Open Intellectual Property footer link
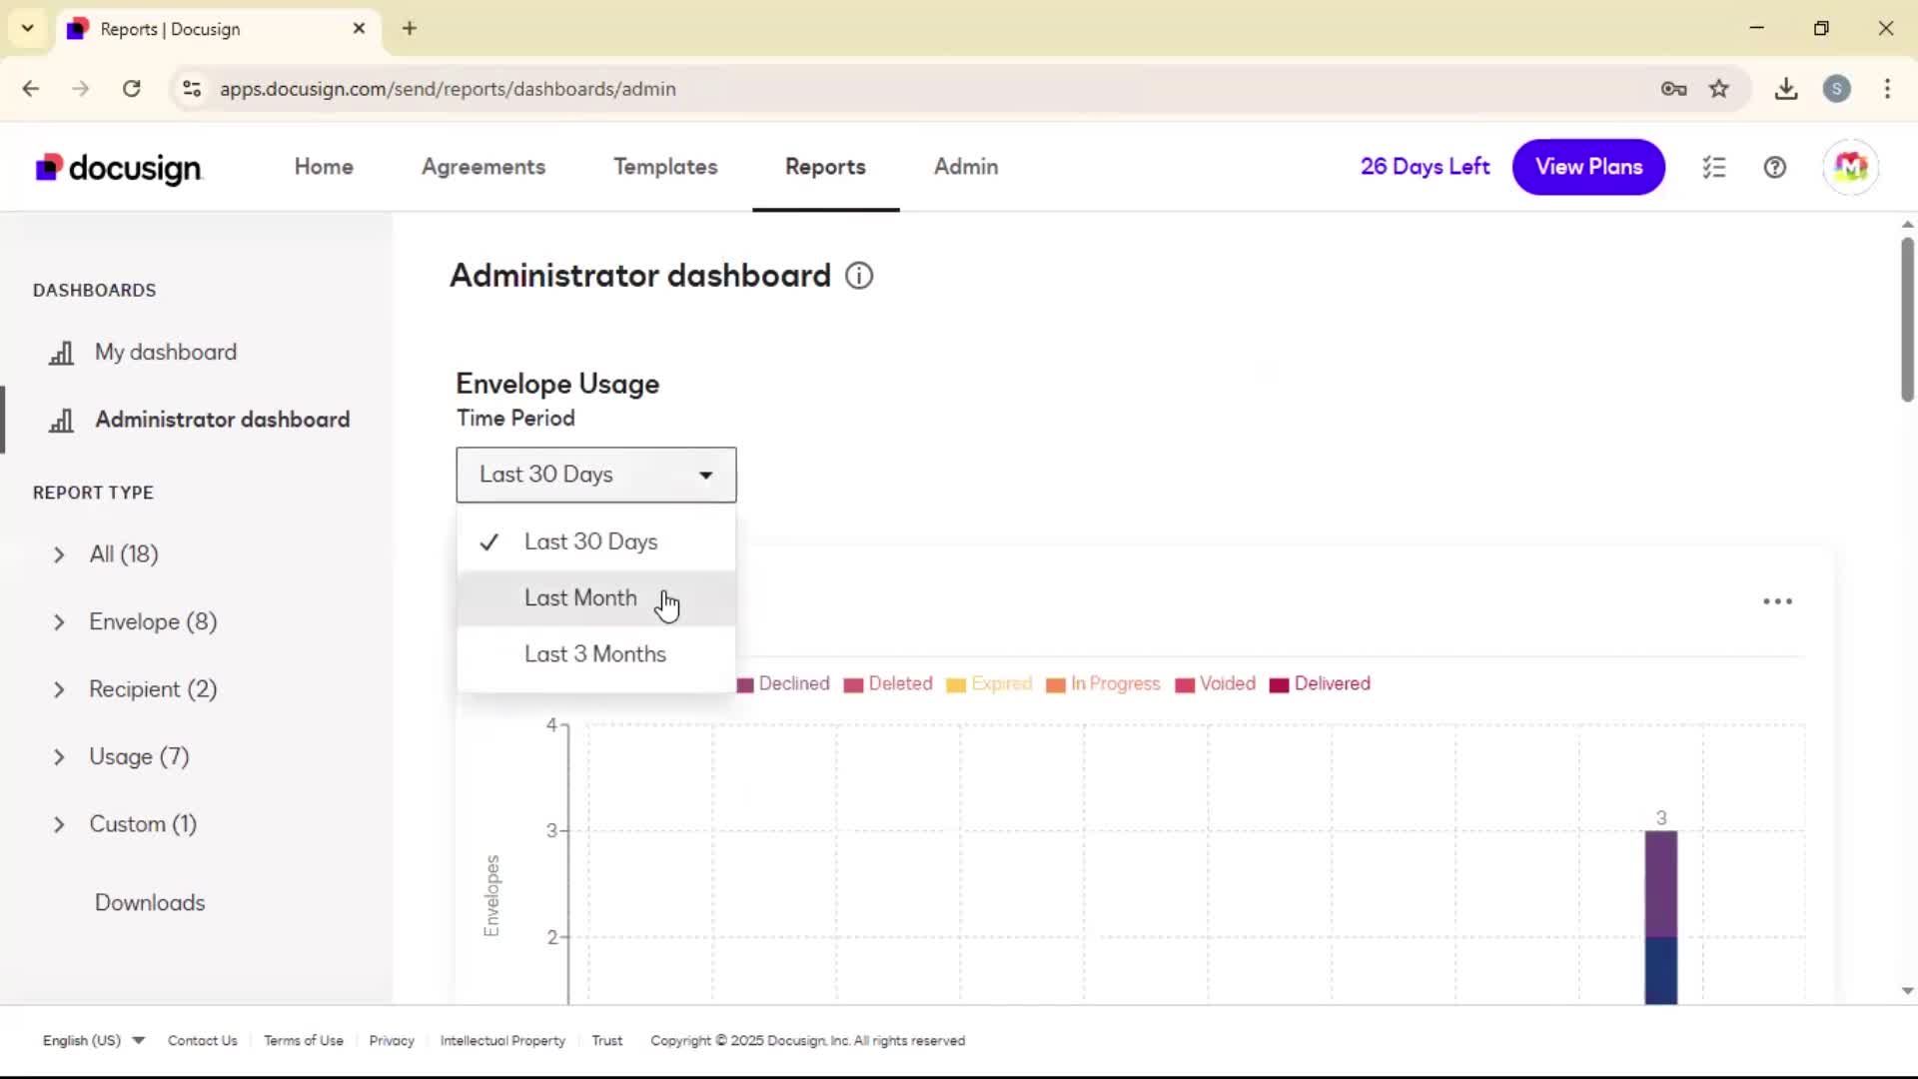The width and height of the screenshot is (1918, 1079). pyautogui.click(x=502, y=1040)
